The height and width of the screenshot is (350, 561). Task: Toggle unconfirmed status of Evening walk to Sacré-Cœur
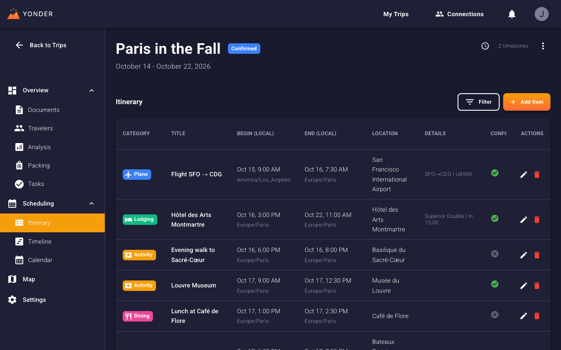(x=494, y=254)
